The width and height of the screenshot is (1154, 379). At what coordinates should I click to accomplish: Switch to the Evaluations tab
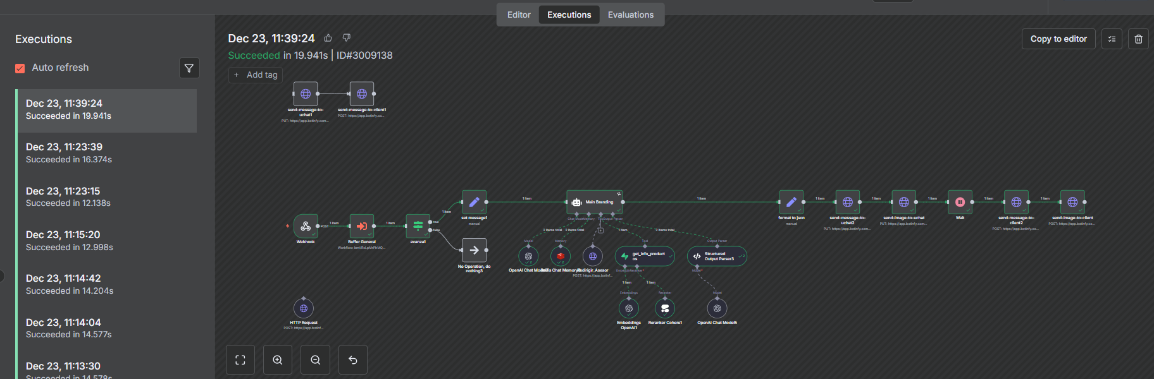tap(631, 15)
